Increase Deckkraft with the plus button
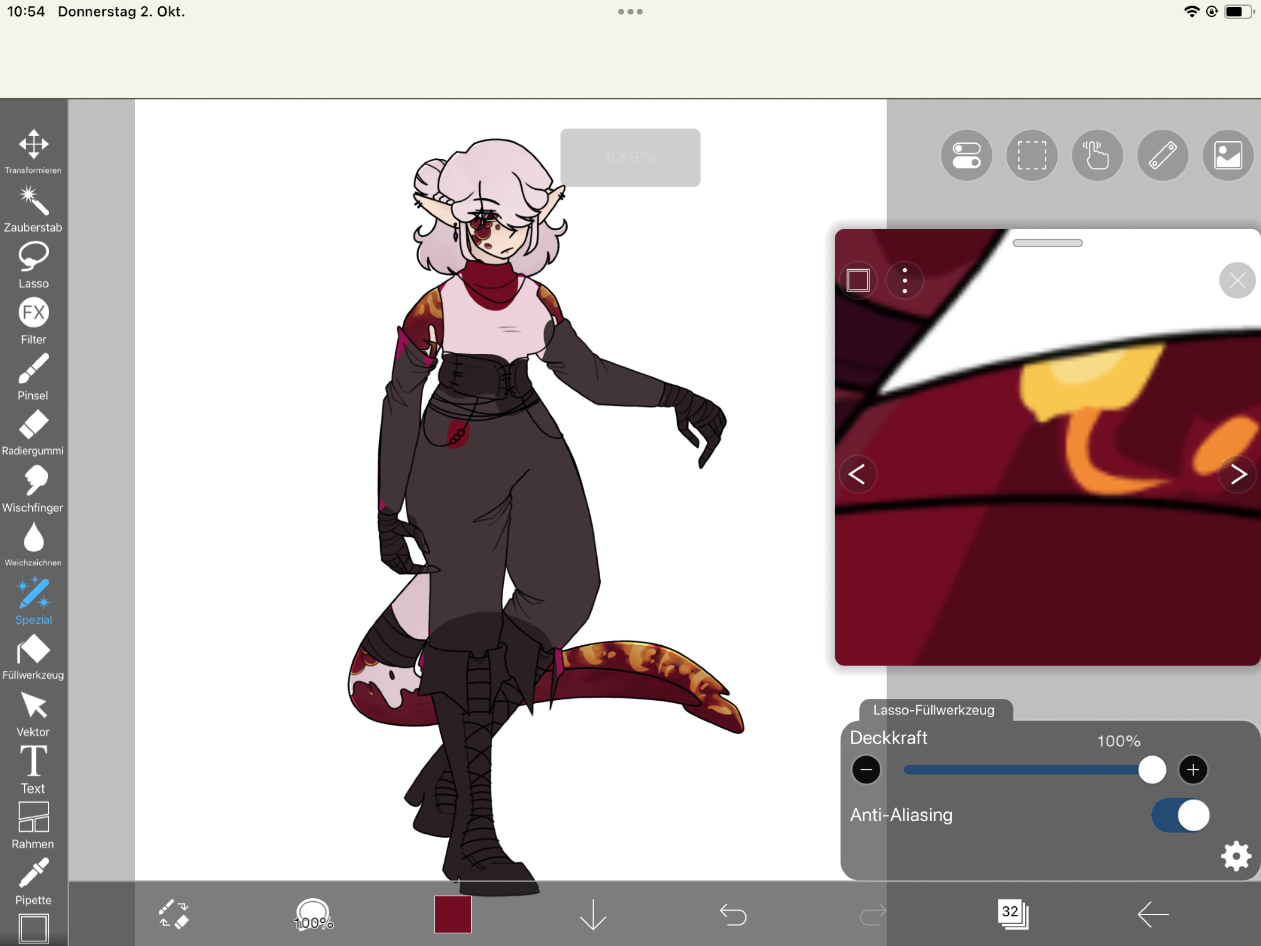 pos(1193,770)
